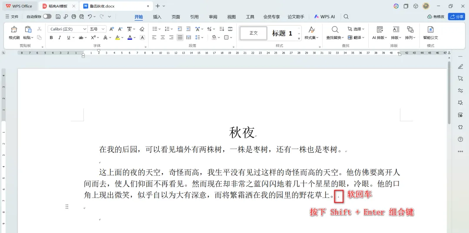Switch to the Page (页面) tab
This screenshot has height=233, width=469.
[x=175, y=17]
